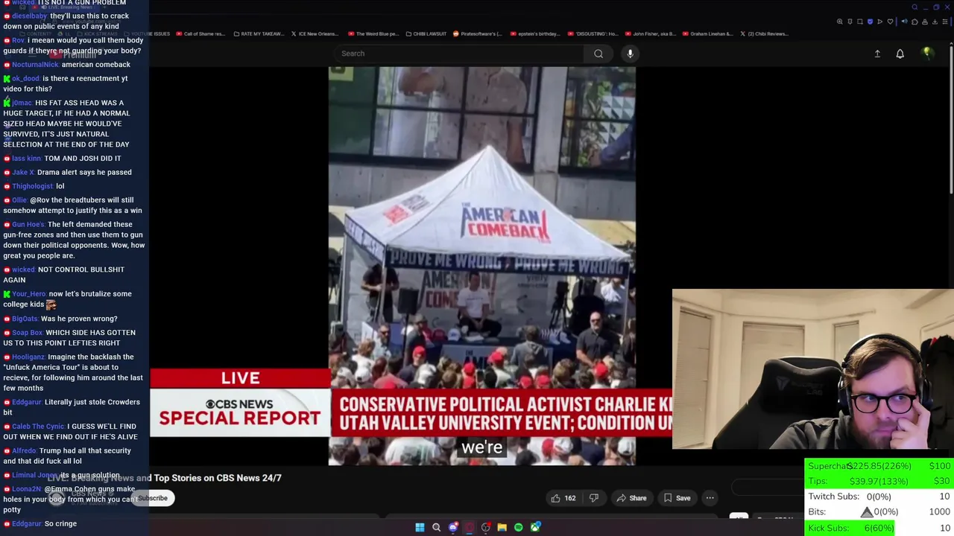The width and height of the screenshot is (954, 536).
Task: Open "'DISGUSTING': Ho..." bookmark
Action: [x=593, y=33]
